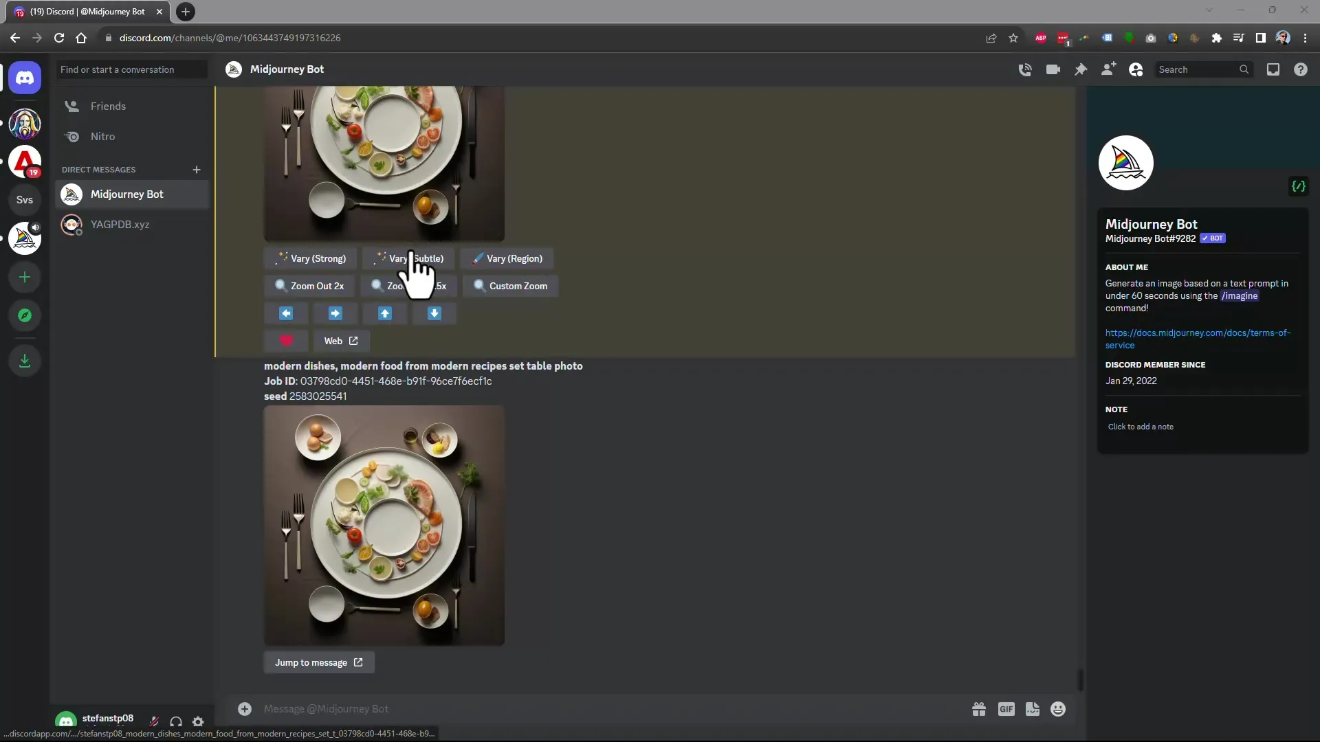Select the Vary Region option
The image size is (1320, 742).
pyautogui.click(x=509, y=258)
